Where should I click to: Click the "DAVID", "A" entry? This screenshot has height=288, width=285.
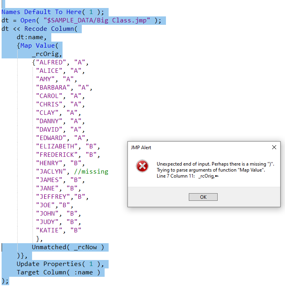coord(60,130)
